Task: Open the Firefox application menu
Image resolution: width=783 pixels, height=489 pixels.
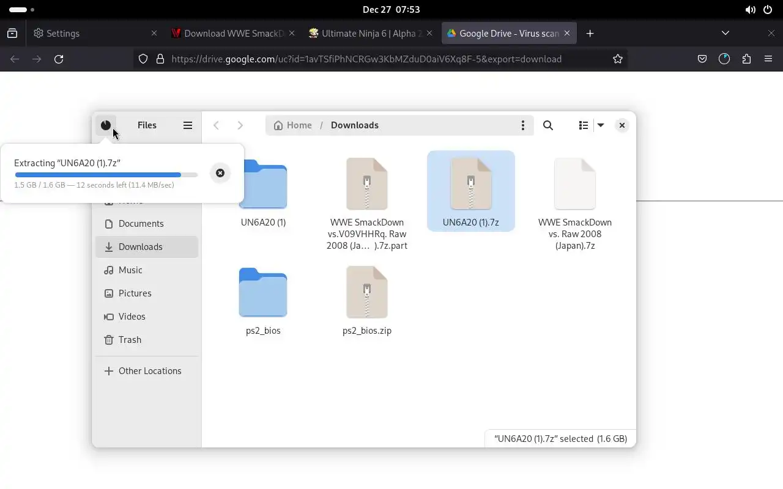Action: click(768, 59)
